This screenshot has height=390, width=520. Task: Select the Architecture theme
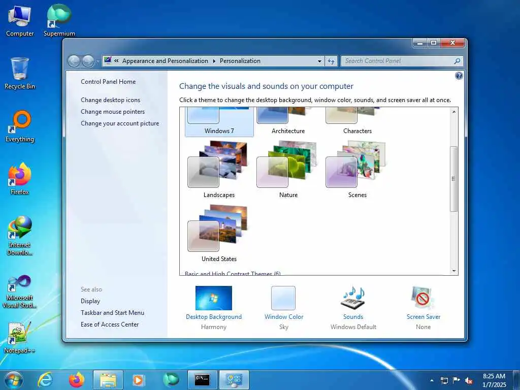[288, 122]
